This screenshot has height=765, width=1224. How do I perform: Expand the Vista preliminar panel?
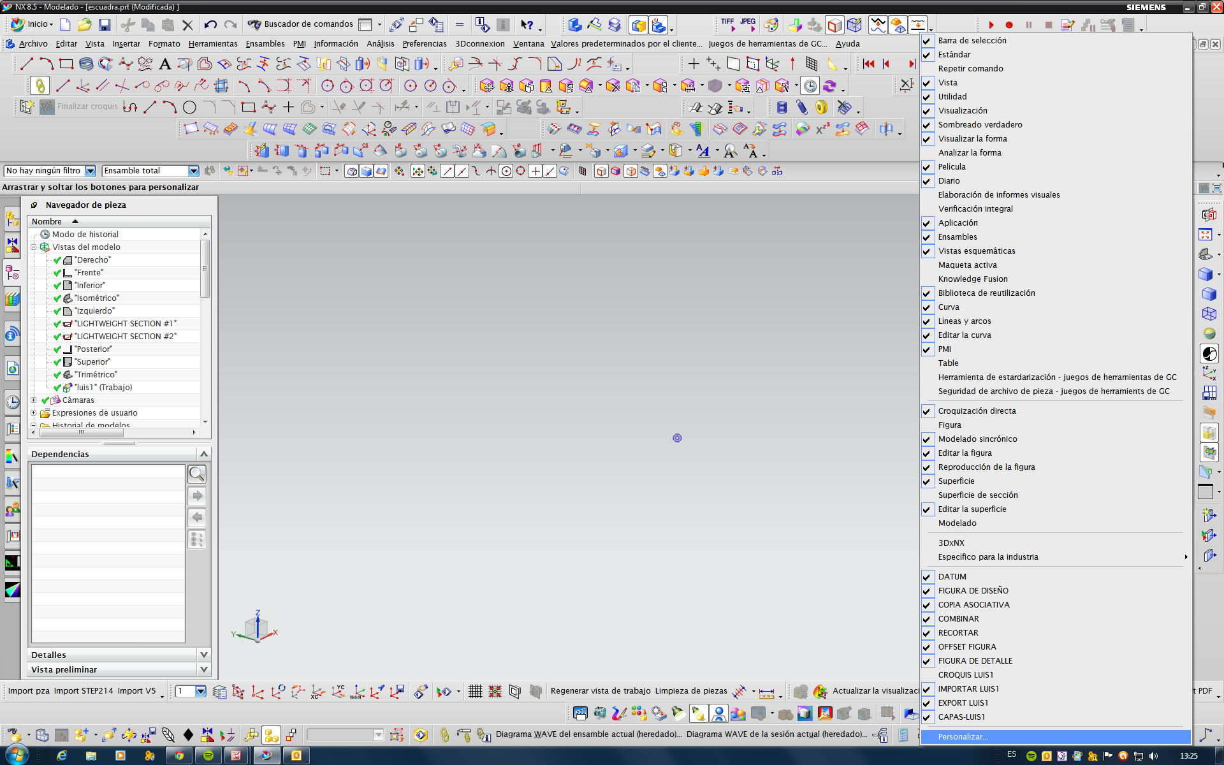204,669
